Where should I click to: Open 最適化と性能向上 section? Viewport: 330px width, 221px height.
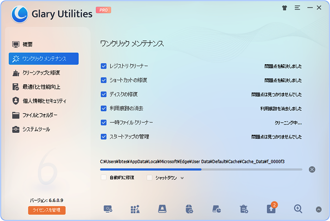(44, 87)
